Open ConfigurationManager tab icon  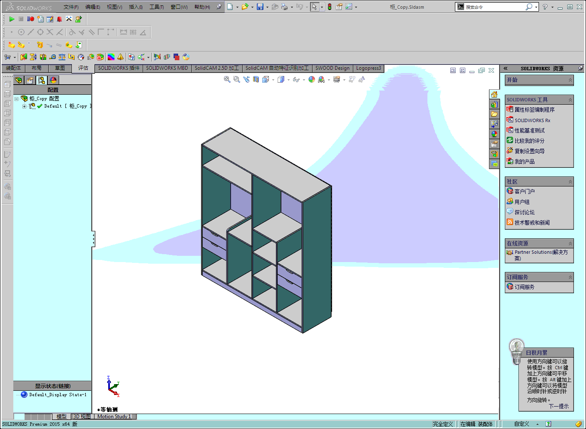42,80
